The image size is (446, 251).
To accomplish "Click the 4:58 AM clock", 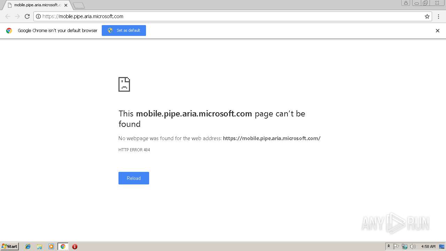I will 428,246.
